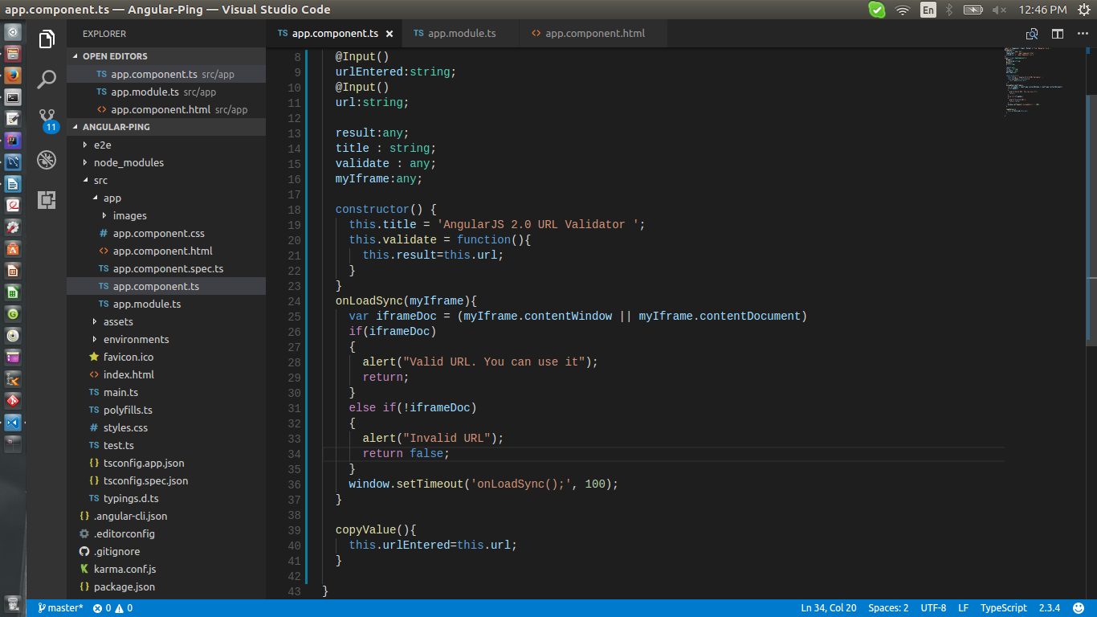Click the Git branch master* indicator
Viewport: 1097px width, 617px height.
click(x=59, y=607)
